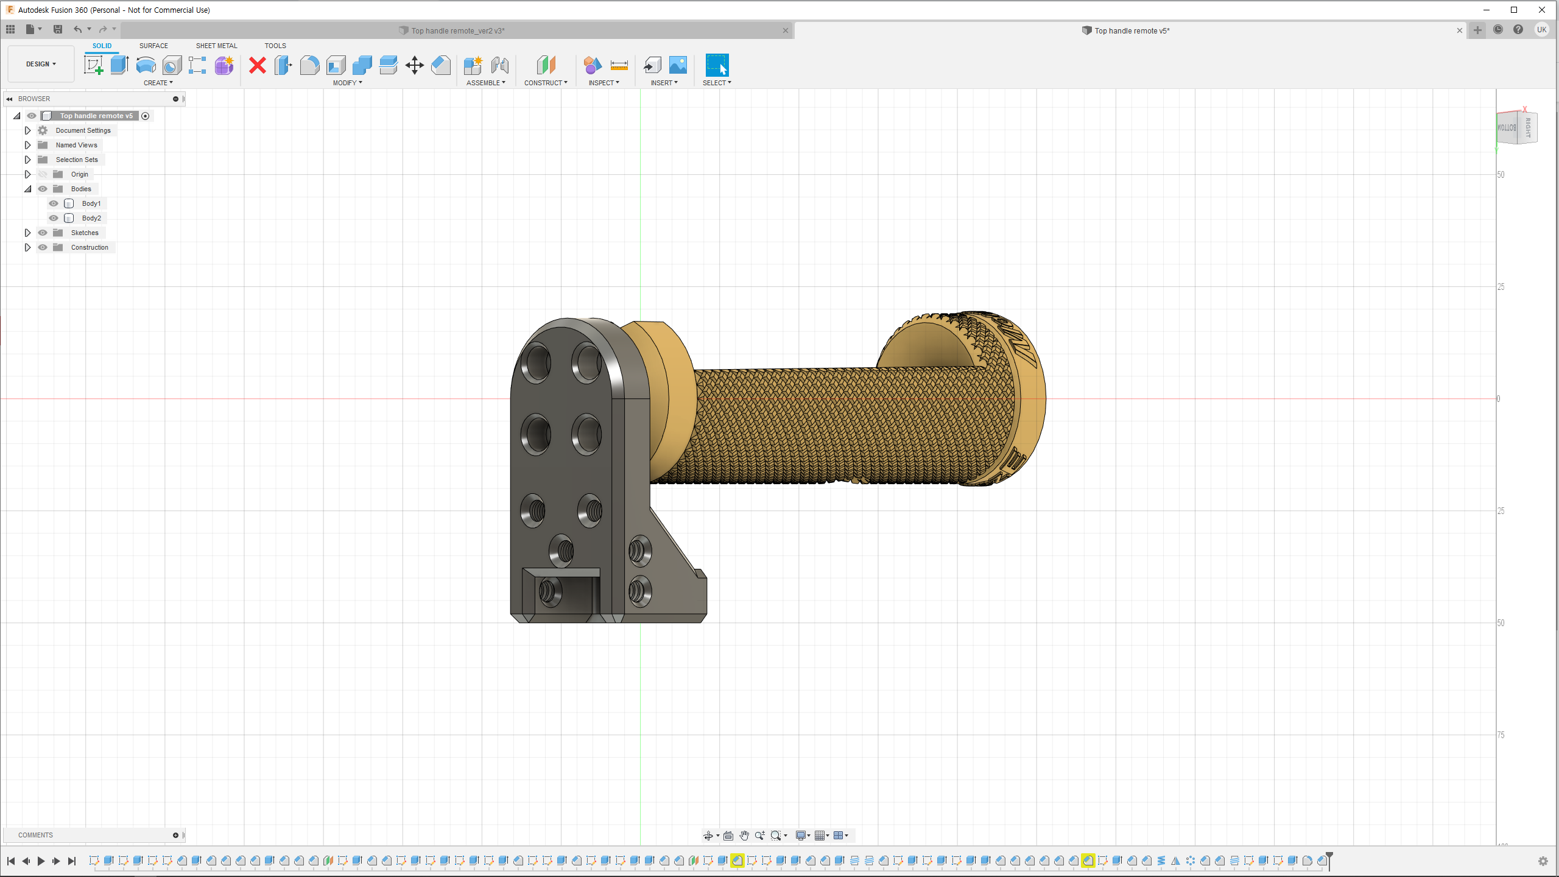1559x877 pixels.
Task: Select the Shell tool icon
Action: pos(336,65)
